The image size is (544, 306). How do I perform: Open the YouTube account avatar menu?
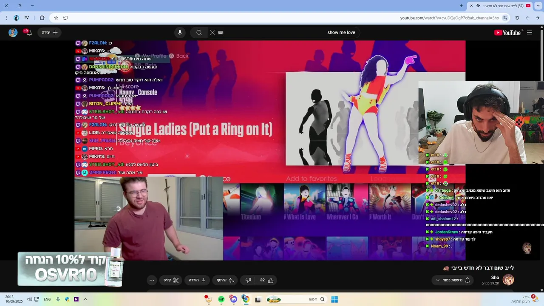click(13, 33)
